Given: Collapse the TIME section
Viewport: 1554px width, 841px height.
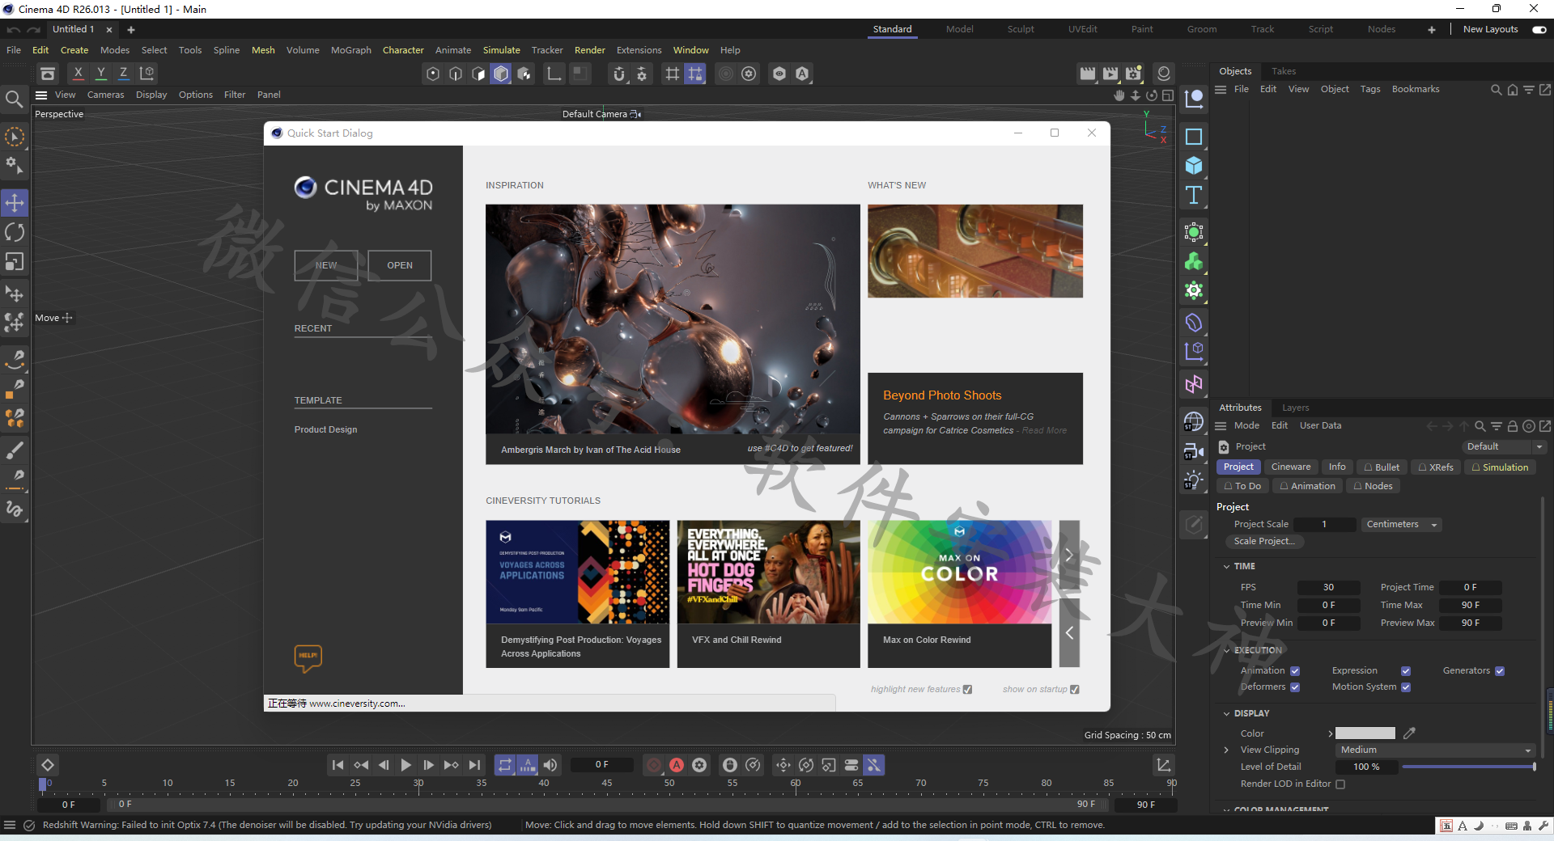Looking at the screenshot, I should coord(1227,567).
